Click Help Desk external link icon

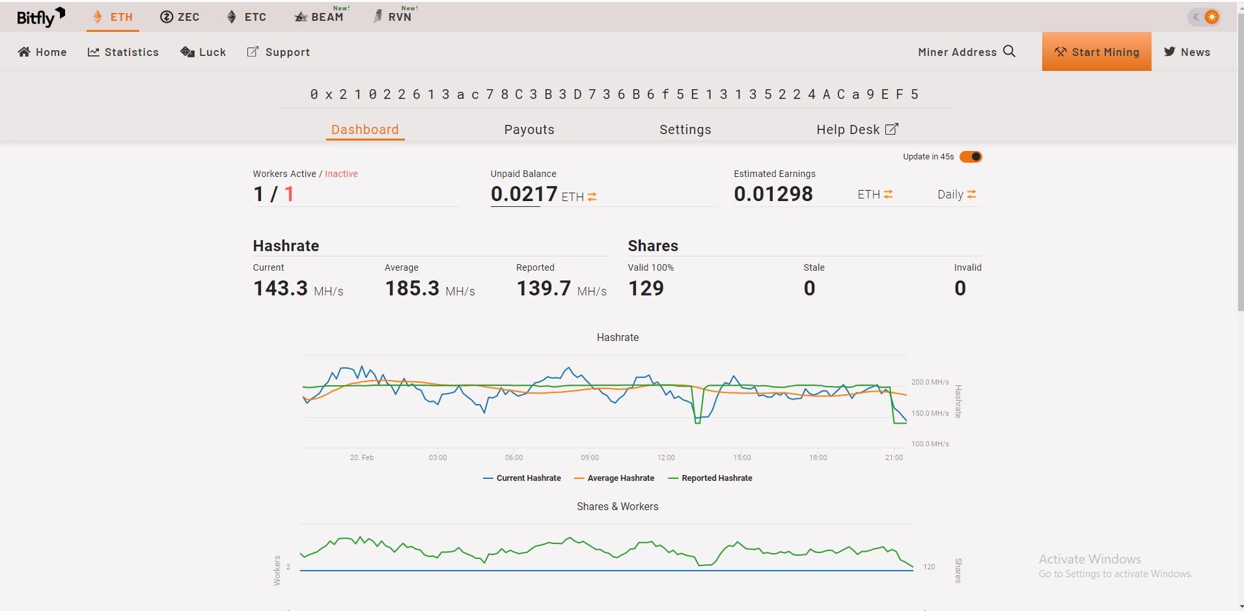pos(892,129)
